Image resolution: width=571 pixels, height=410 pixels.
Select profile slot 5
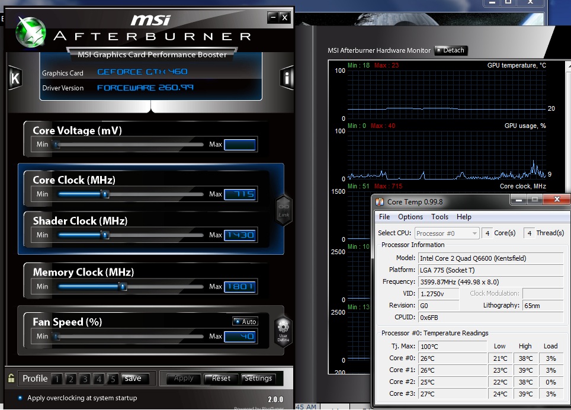tap(113, 379)
